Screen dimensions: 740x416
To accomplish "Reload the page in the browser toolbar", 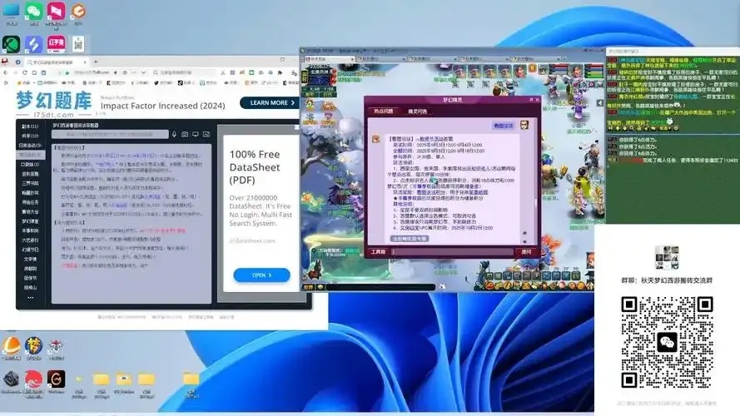I will [24, 72].
